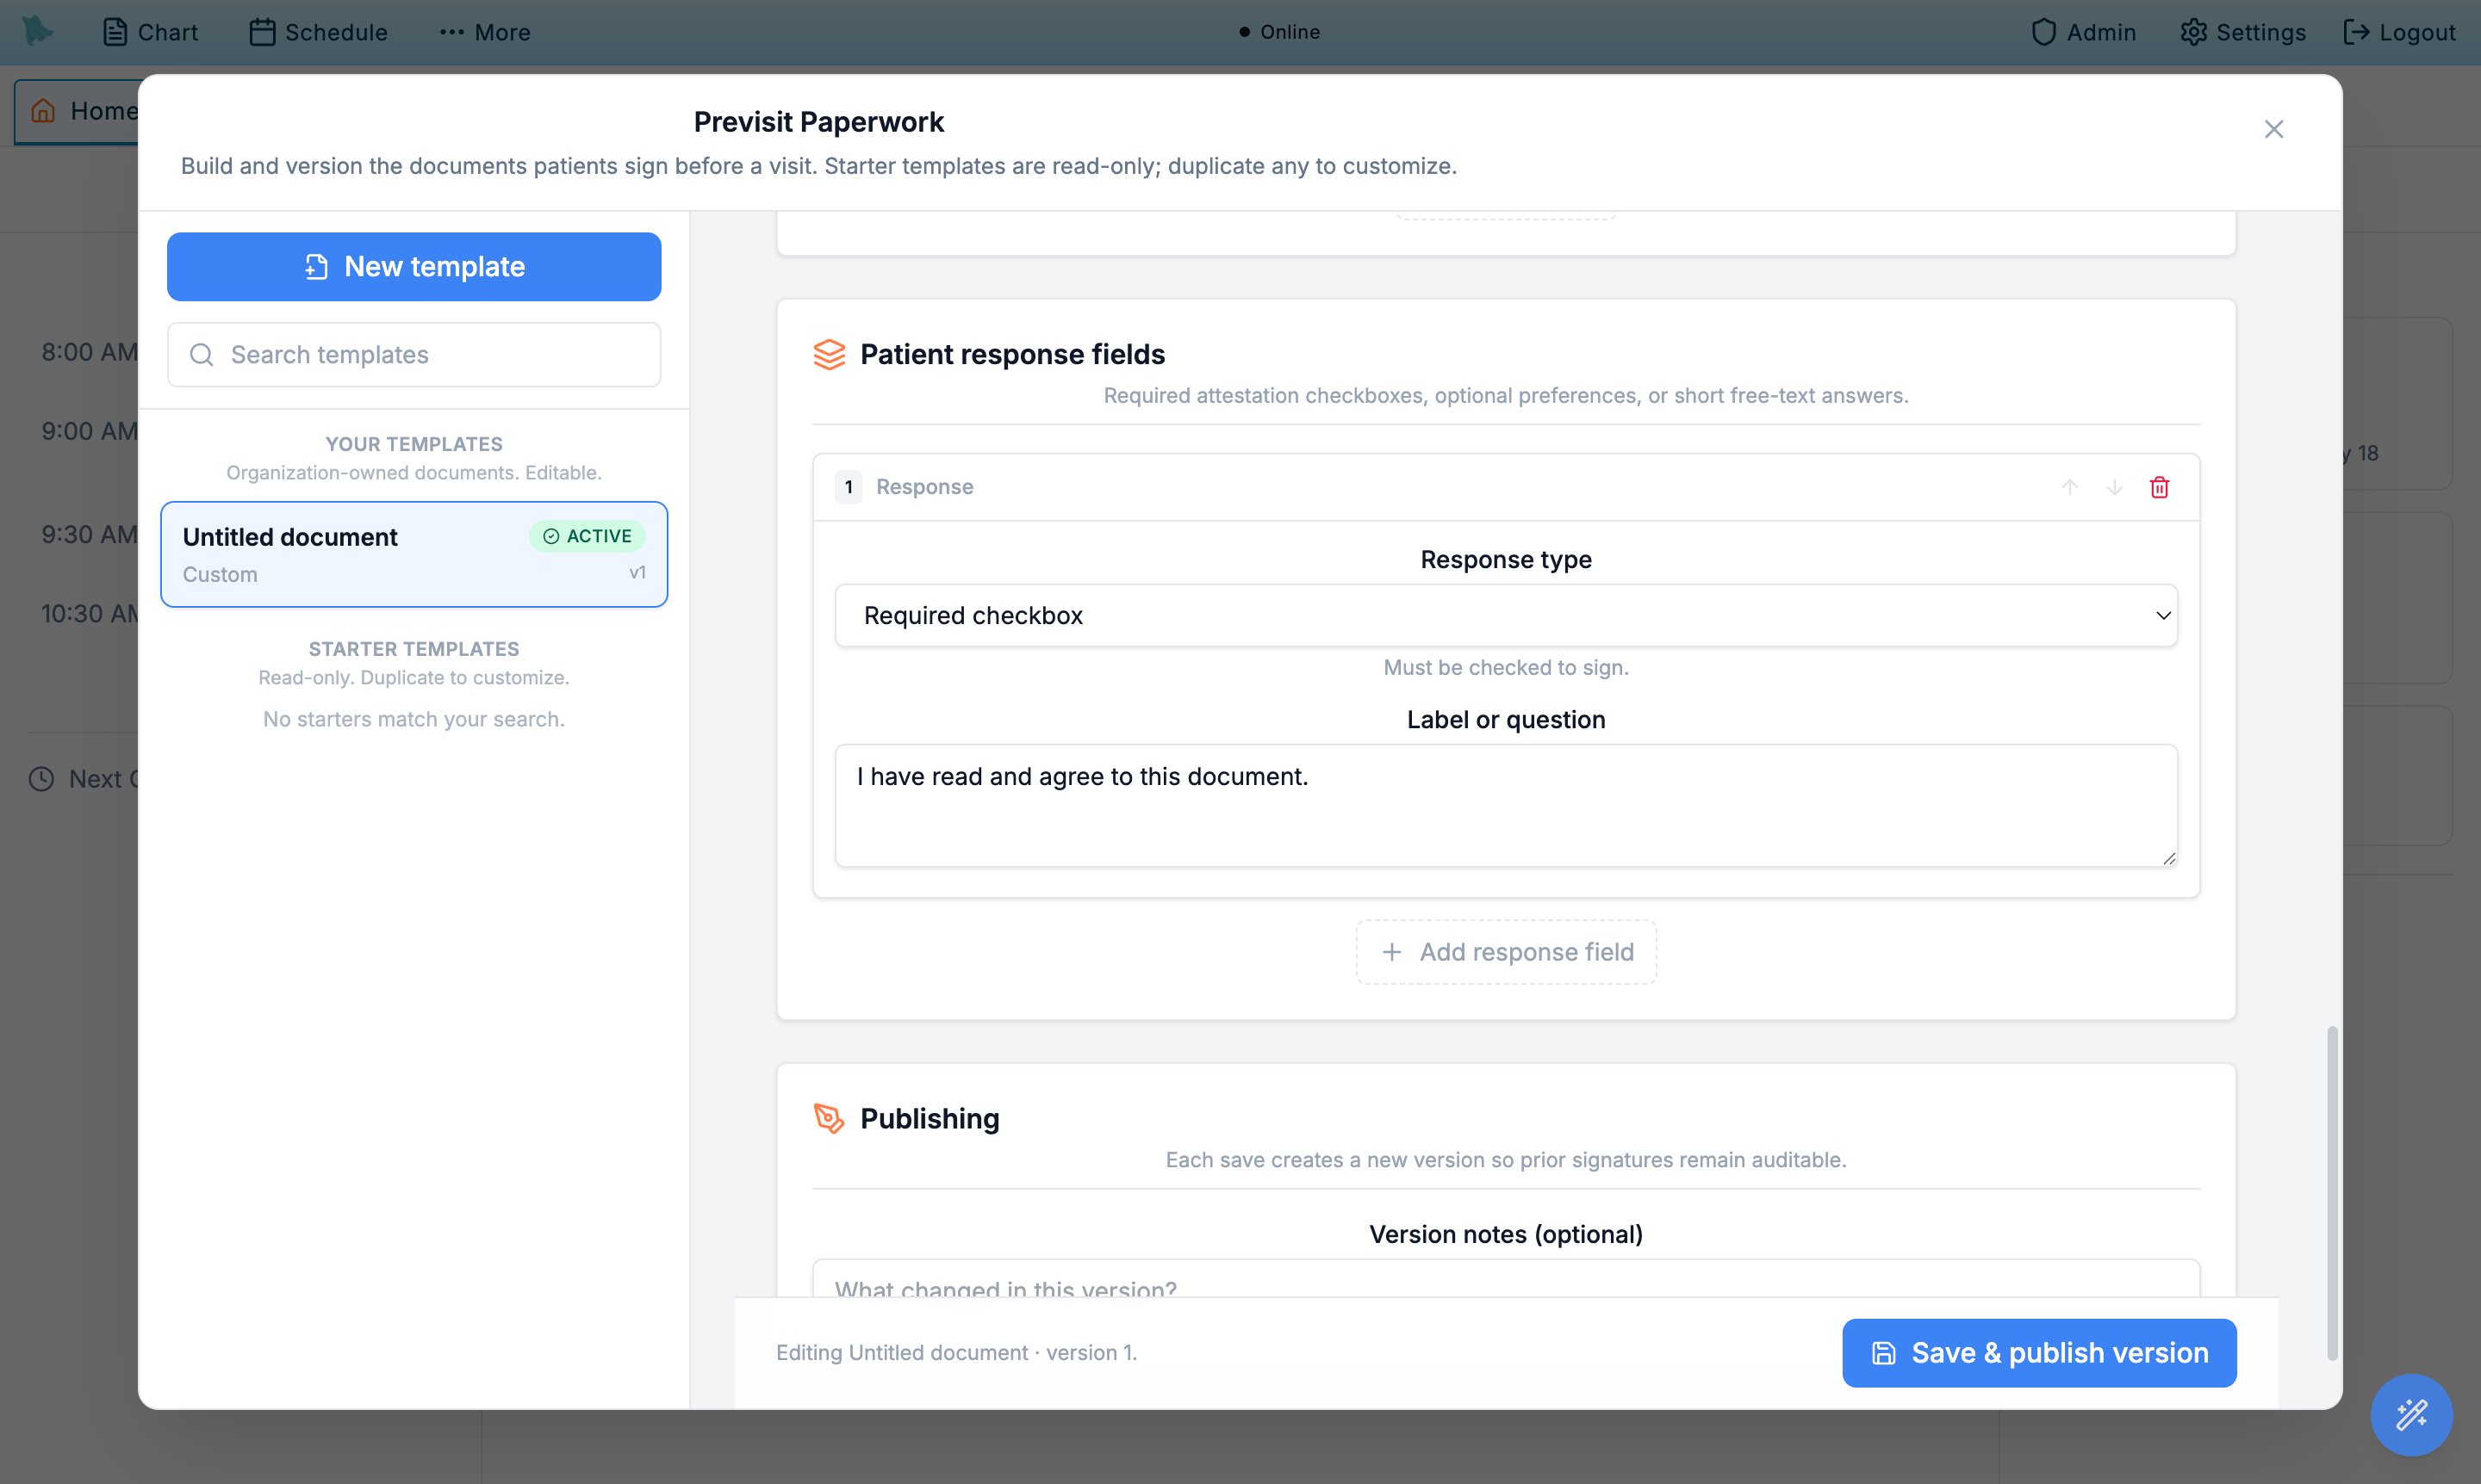
Task: Edit the Label or question text area
Action: [1506, 805]
